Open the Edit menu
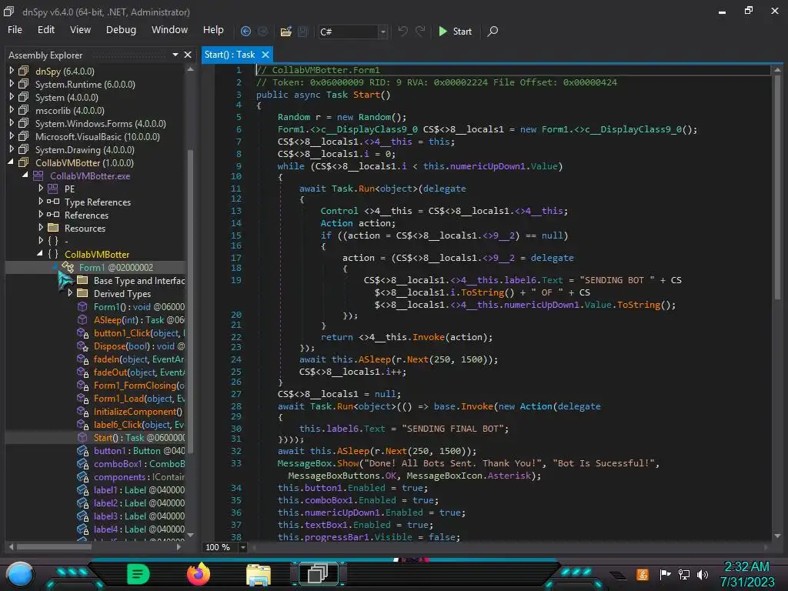The height and width of the screenshot is (591, 788). coord(45,30)
